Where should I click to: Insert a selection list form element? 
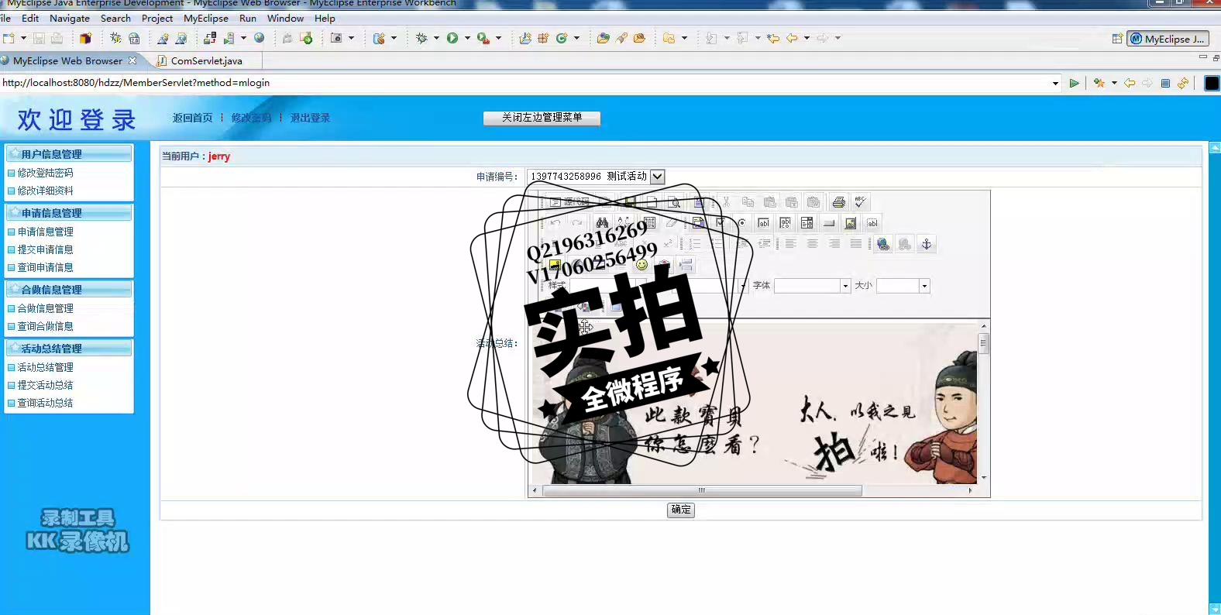coord(807,223)
